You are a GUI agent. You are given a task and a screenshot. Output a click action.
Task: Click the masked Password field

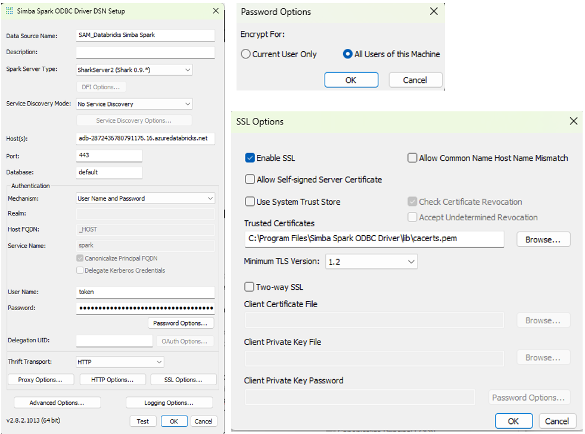(145, 308)
